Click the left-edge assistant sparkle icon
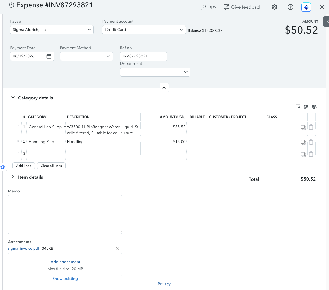This screenshot has width=329, height=290. click(x=3, y=167)
